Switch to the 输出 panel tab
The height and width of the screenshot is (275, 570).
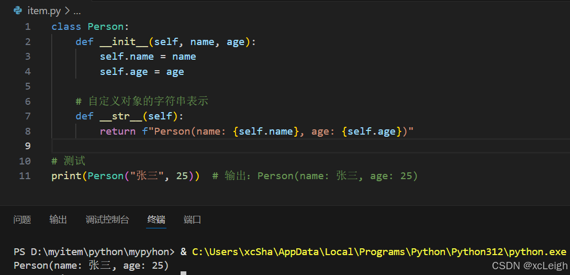(58, 219)
